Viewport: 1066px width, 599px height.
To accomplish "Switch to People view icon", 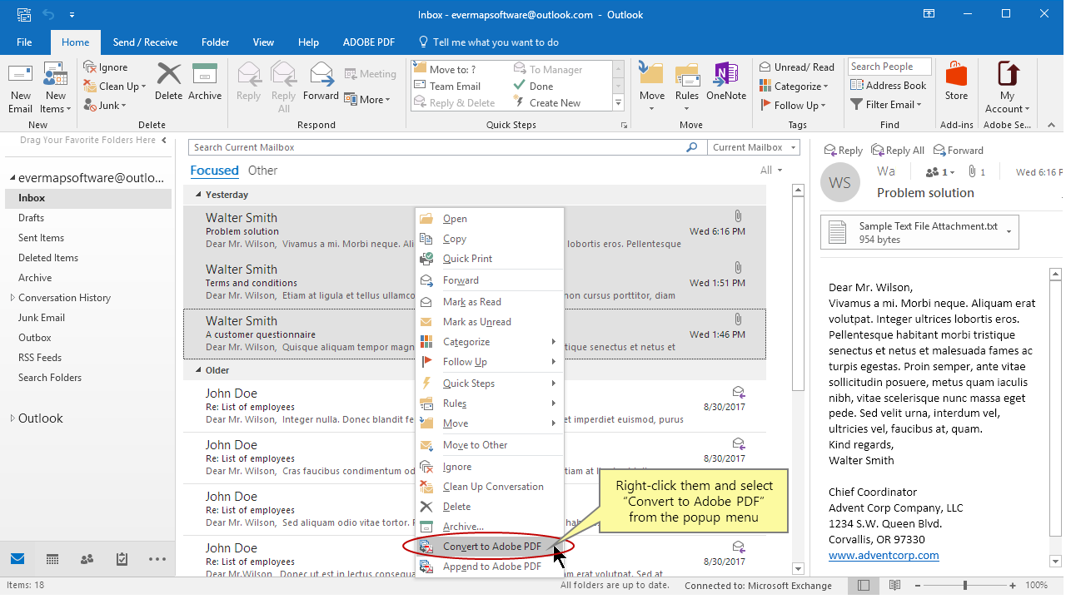I will pyautogui.click(x=87, y=559).
